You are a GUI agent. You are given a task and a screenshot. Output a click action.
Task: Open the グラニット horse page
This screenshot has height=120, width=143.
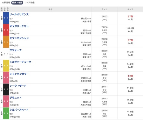pyautogui.click(x=16, y=98)
